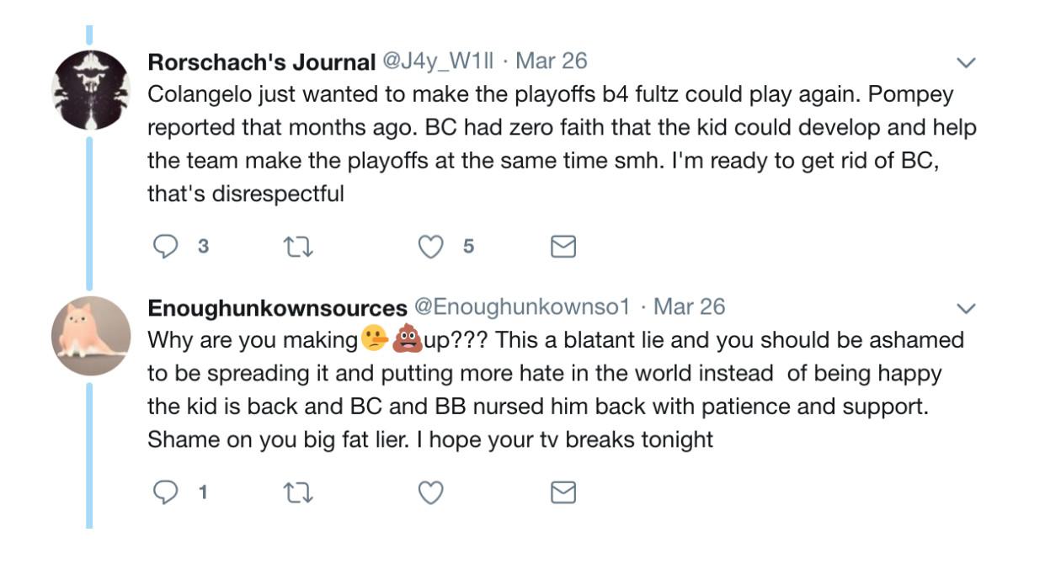Open Enoughunkownsources cat avatar

(x=91, y=335)
